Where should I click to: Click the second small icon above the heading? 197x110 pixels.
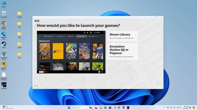pyautogui.click(x=38, y=21)
